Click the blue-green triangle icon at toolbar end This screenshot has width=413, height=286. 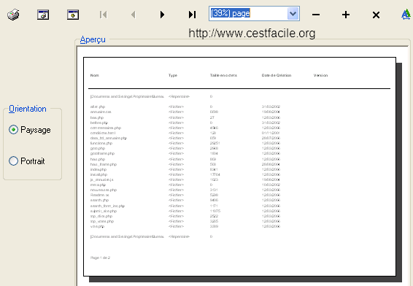(406, 15)
